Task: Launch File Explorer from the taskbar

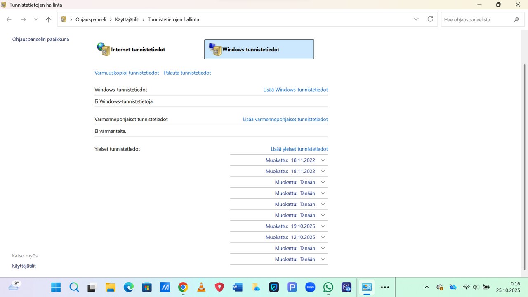Action: click(110, 287)
